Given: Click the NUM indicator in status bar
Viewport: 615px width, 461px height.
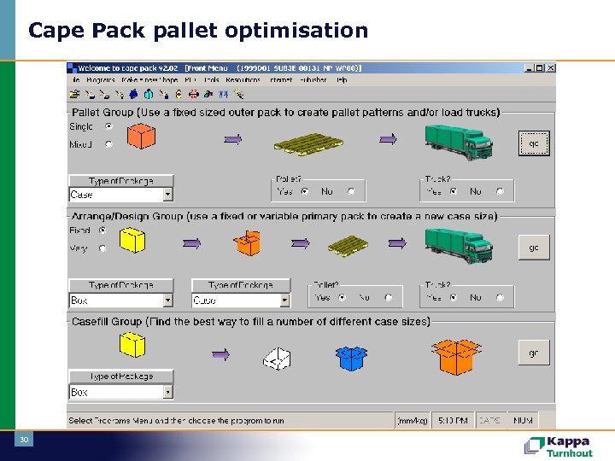Looking at the screenshot, I should (x=523, y=421).
